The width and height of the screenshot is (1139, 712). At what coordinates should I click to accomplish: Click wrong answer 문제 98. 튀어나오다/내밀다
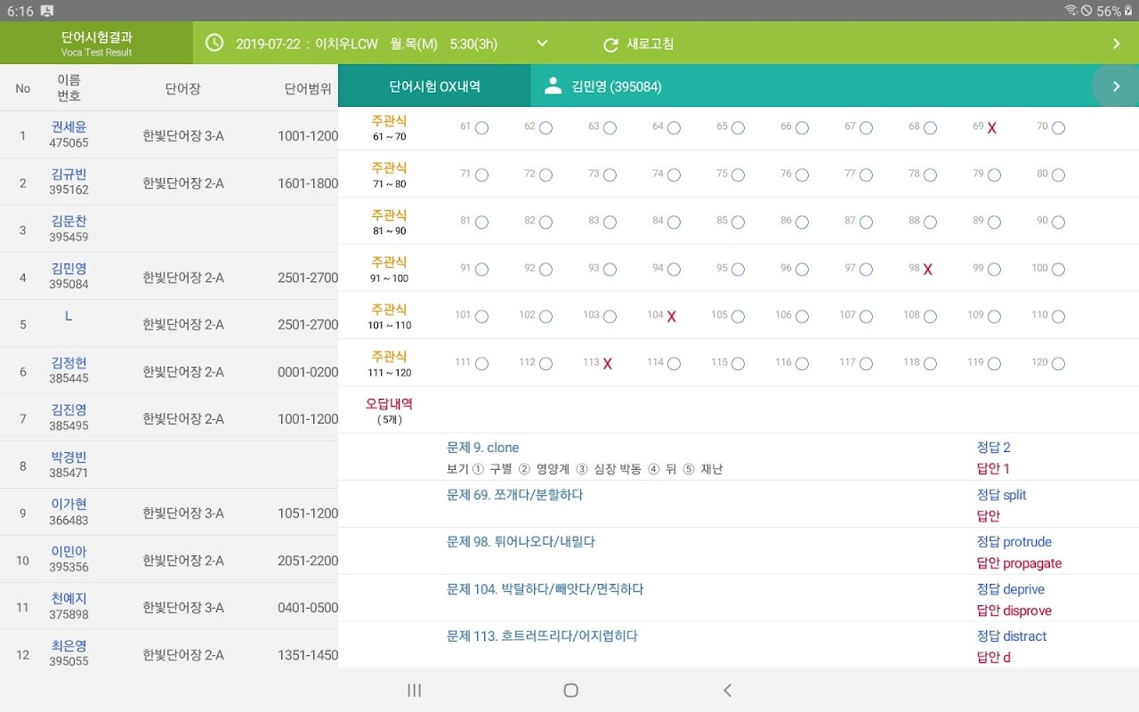pyautogui.click(x=521, y=542)
